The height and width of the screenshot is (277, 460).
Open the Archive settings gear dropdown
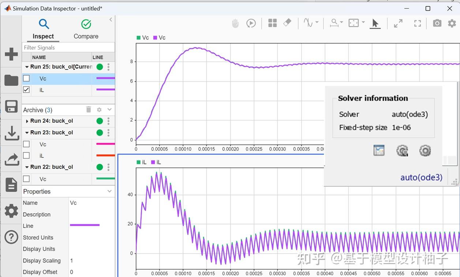coord(99,109)
